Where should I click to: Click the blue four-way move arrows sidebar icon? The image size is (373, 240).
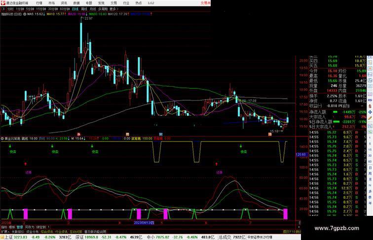[370, 112]
